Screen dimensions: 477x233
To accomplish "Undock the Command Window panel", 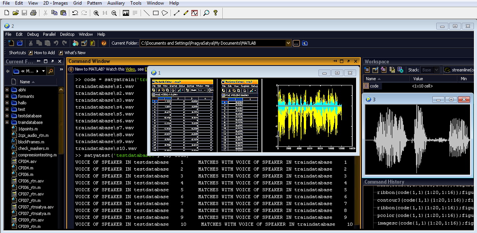I will click(x=348, y=61).
